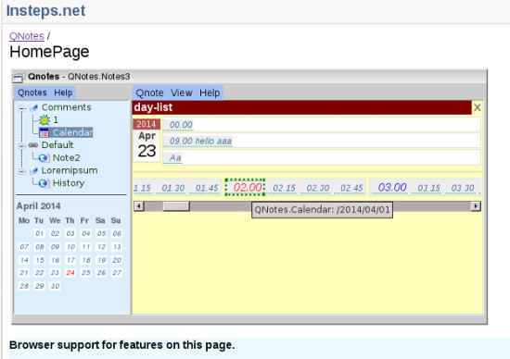
Task: Select the Comments tree label
Action: click(67, 107)
